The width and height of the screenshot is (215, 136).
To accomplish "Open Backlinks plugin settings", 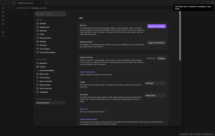I will 50,63.
